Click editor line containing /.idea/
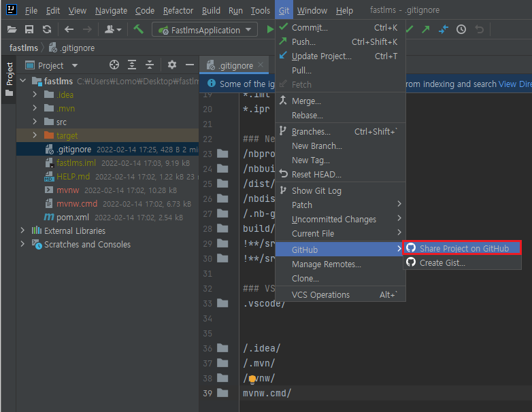The image size is (532, 412). pos(262,348)
